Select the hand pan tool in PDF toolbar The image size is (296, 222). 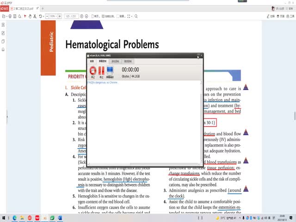coord(30,16)
